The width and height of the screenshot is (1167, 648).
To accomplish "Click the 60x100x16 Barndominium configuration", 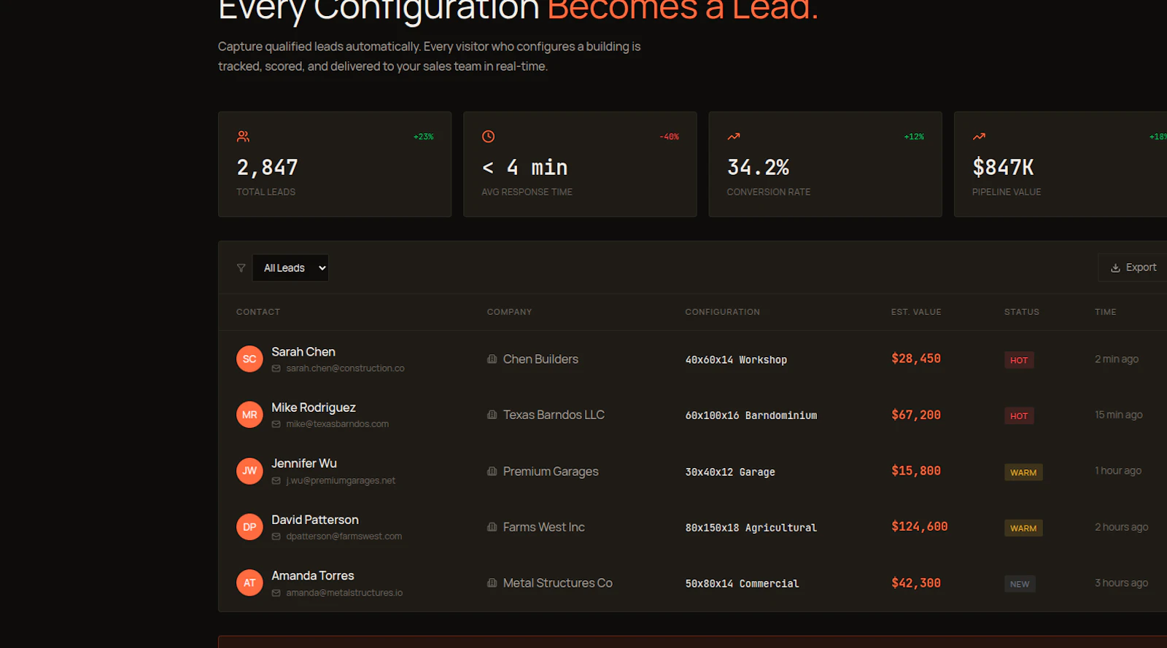I will [x=751, y=415].
